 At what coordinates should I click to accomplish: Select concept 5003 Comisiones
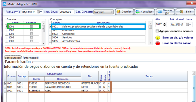[98, 34]
